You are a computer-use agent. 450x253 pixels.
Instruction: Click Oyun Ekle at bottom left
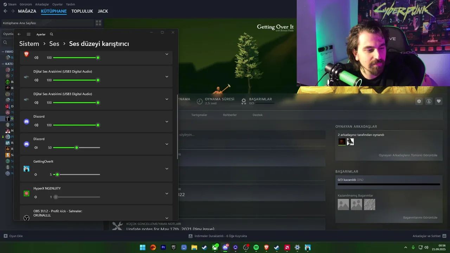click(x=13, y=236)
